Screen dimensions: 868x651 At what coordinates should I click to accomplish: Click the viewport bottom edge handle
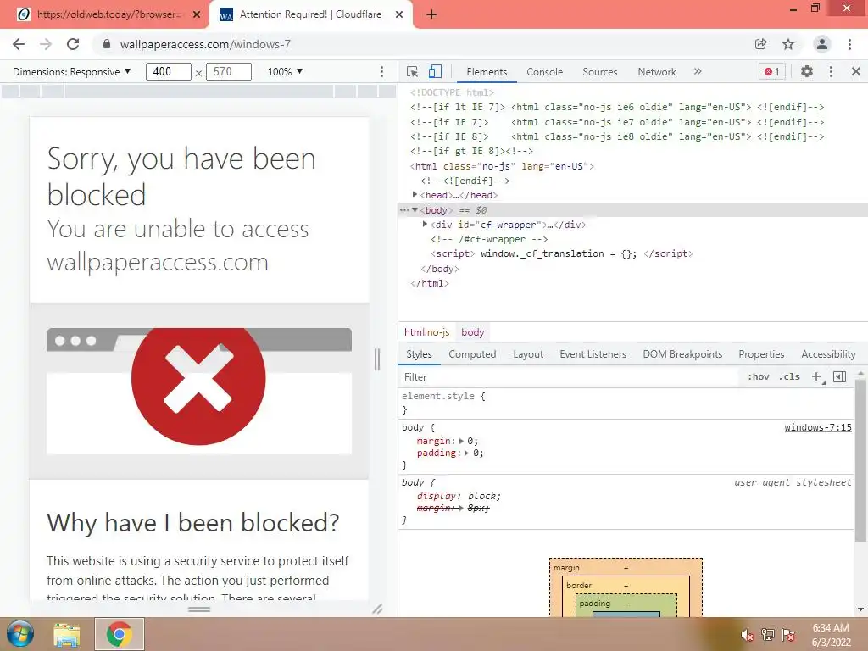pos(199,609)
